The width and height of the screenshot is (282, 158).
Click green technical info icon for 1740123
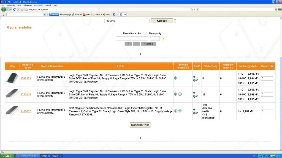tap(176, 78)
